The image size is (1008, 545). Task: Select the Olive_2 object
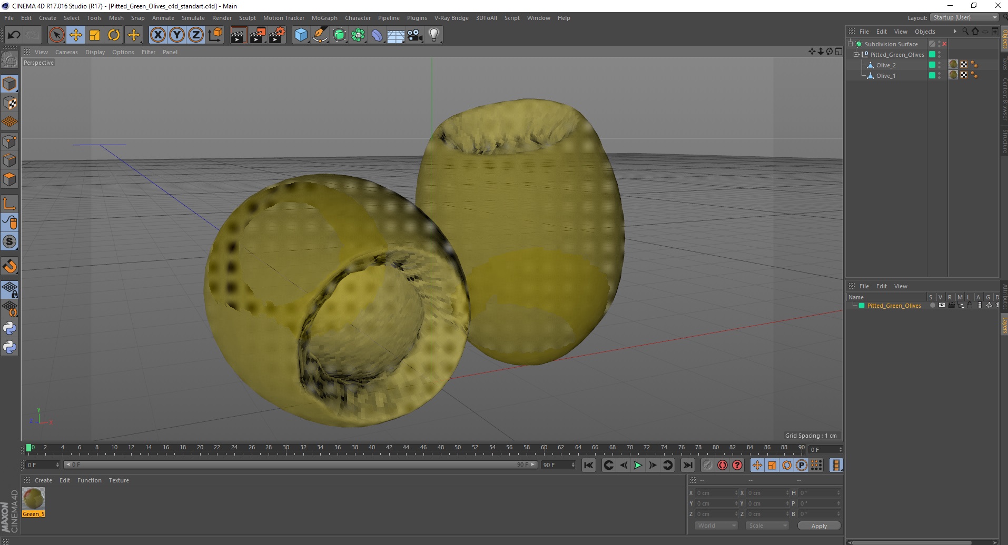coord(886,65)
